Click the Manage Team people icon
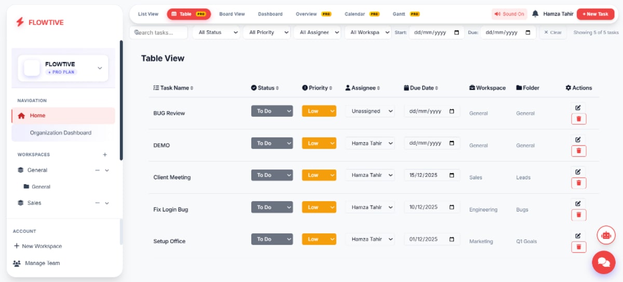623x282 pixels. tap(17, 263)
